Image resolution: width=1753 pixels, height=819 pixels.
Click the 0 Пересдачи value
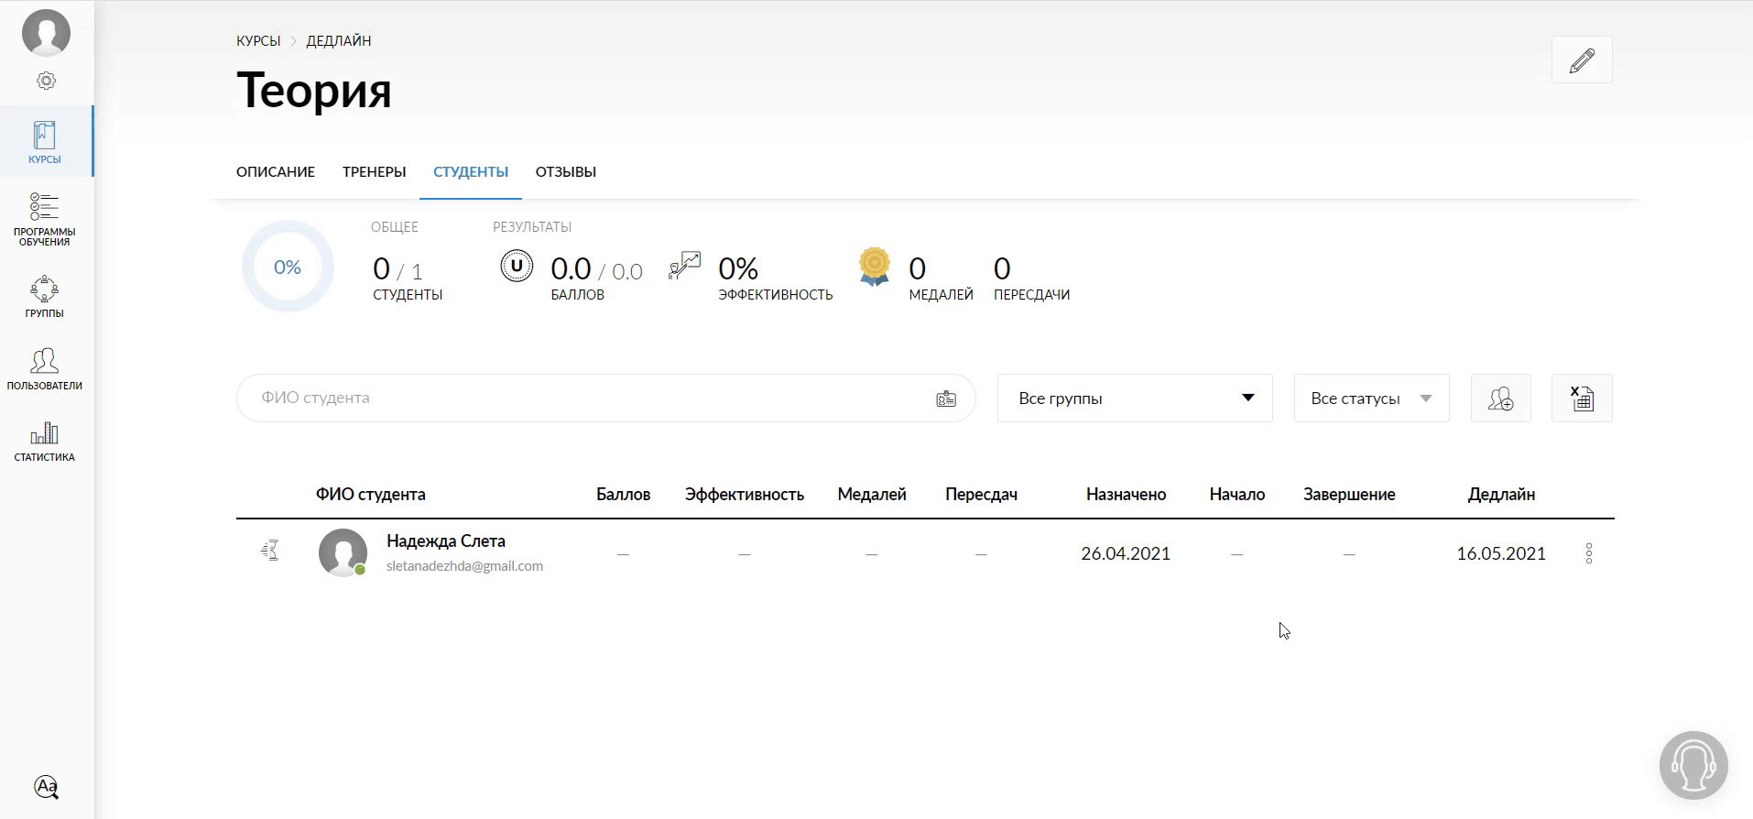coord(1031,279)
